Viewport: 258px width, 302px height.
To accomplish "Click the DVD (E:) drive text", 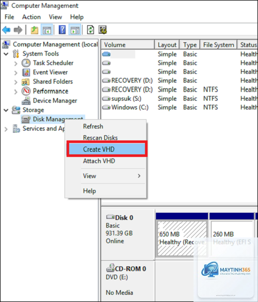I will coord(117,277).
